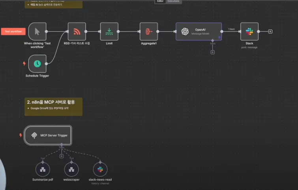The height and width of the screenshot is (190, 298).
Task: Click the red Test workflow button
Action: pos(13,31)
